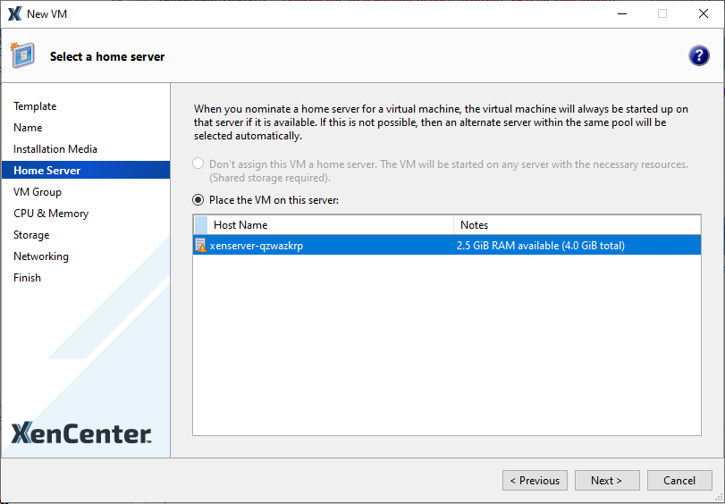Go to the Installation Media step
The height and width of the screenshot is (504, 725).
[x=55, y=149]
